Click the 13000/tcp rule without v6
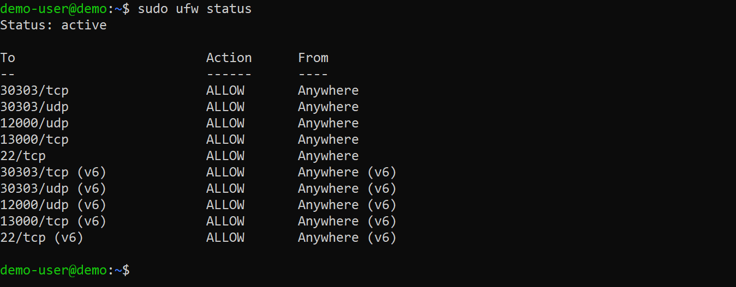The height and width of the screenshot is (287, 736). coord(34,139)
